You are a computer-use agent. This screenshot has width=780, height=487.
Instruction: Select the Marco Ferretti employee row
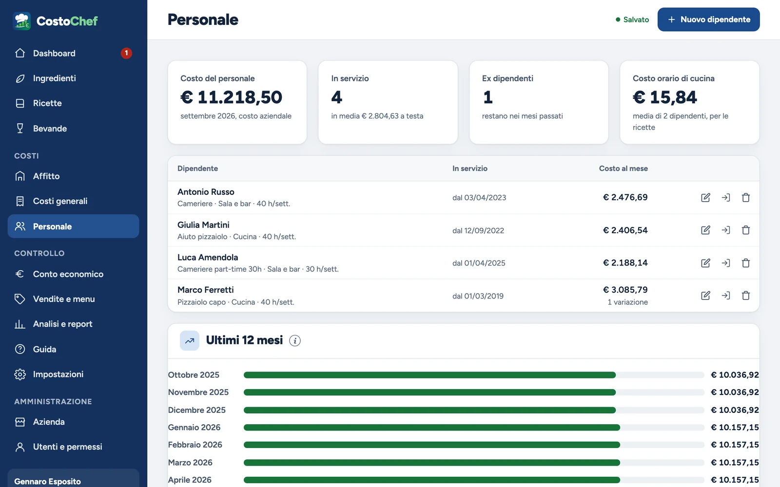click(464, 296)
